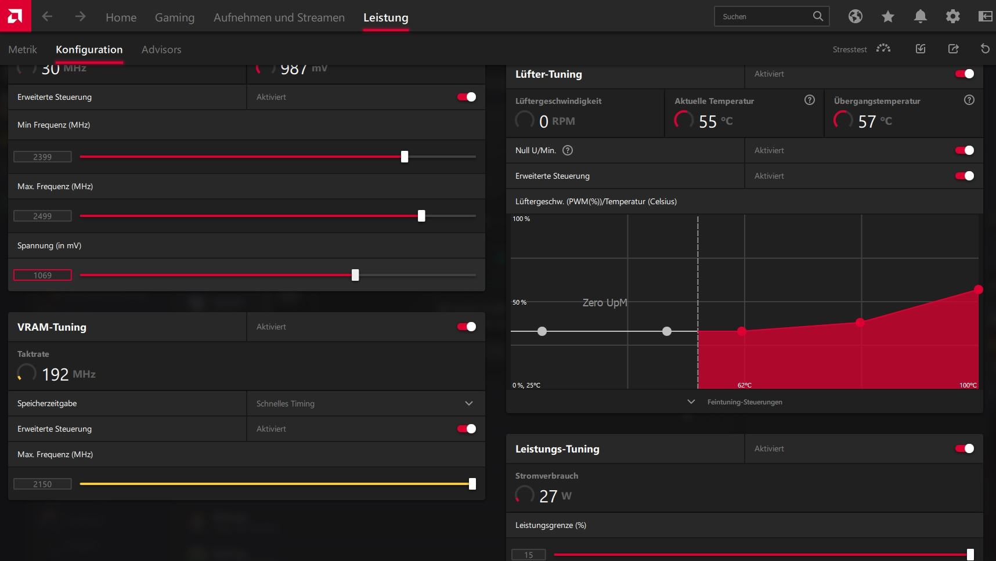Disable the Lüfter-Tuning toggle
The width and height of the screenshot is (996, 561).
(964, 74)
